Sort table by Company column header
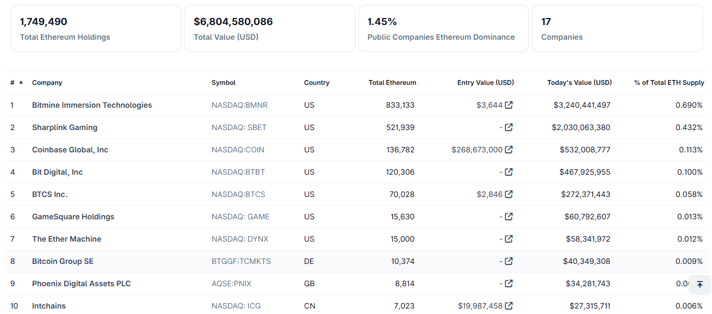Viewport: 712px width, 314px height. 47,83
